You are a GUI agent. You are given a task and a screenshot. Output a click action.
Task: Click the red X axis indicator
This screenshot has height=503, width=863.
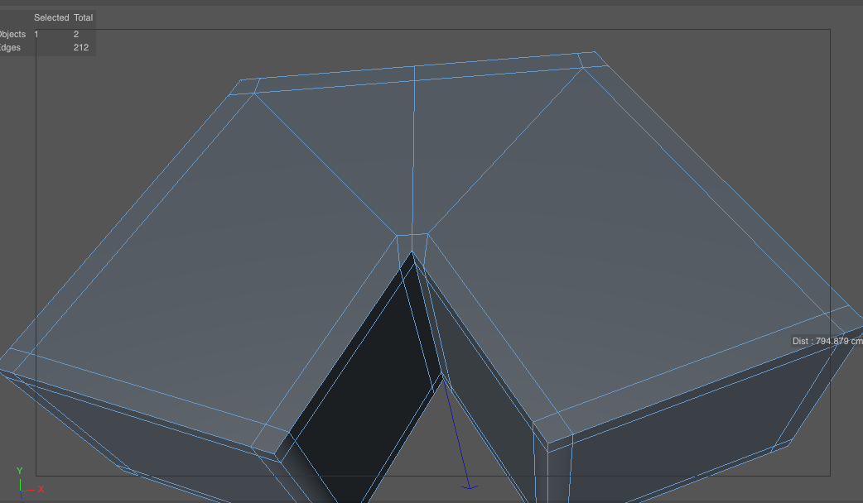click(43, 491)
